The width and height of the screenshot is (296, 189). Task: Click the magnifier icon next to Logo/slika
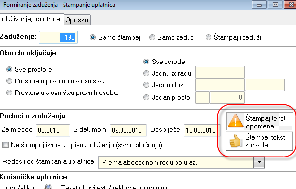pyautogui.click(x=48, y=187)
